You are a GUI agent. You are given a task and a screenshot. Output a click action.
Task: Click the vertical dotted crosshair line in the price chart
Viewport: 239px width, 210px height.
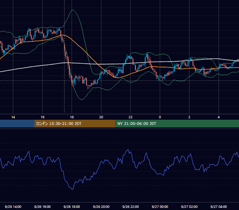point(64,56)
